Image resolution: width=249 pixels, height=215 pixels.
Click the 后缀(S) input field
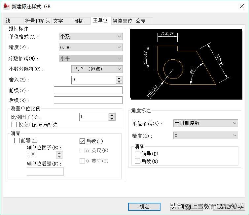[88, 100]
